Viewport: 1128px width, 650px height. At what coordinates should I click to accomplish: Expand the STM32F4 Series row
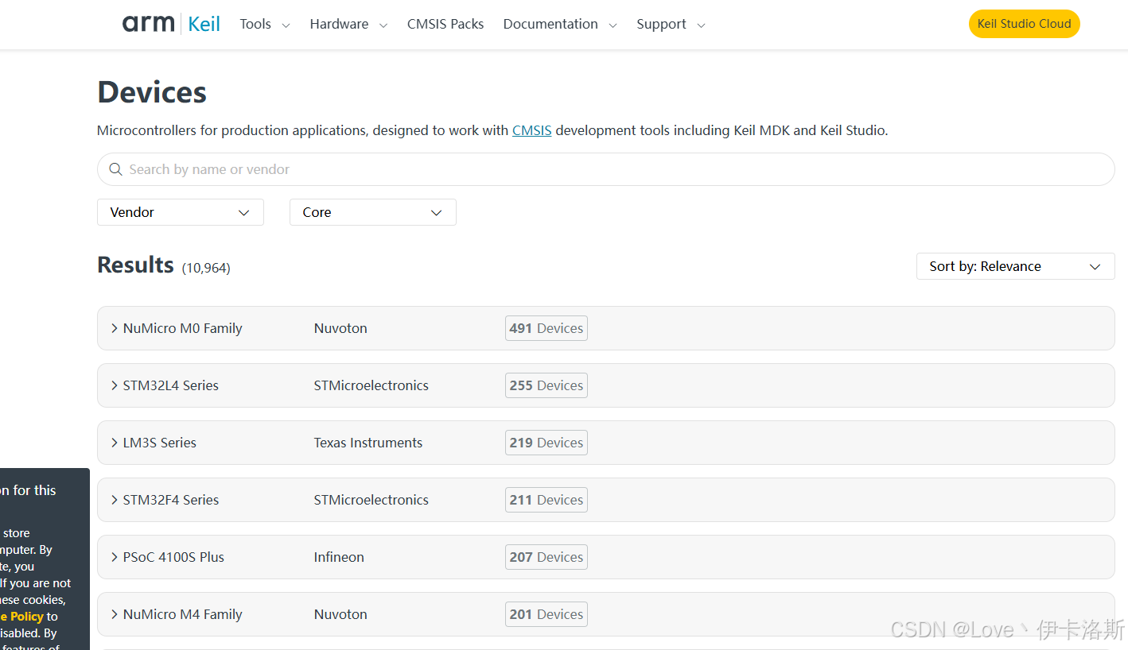[x=605, y=500]
